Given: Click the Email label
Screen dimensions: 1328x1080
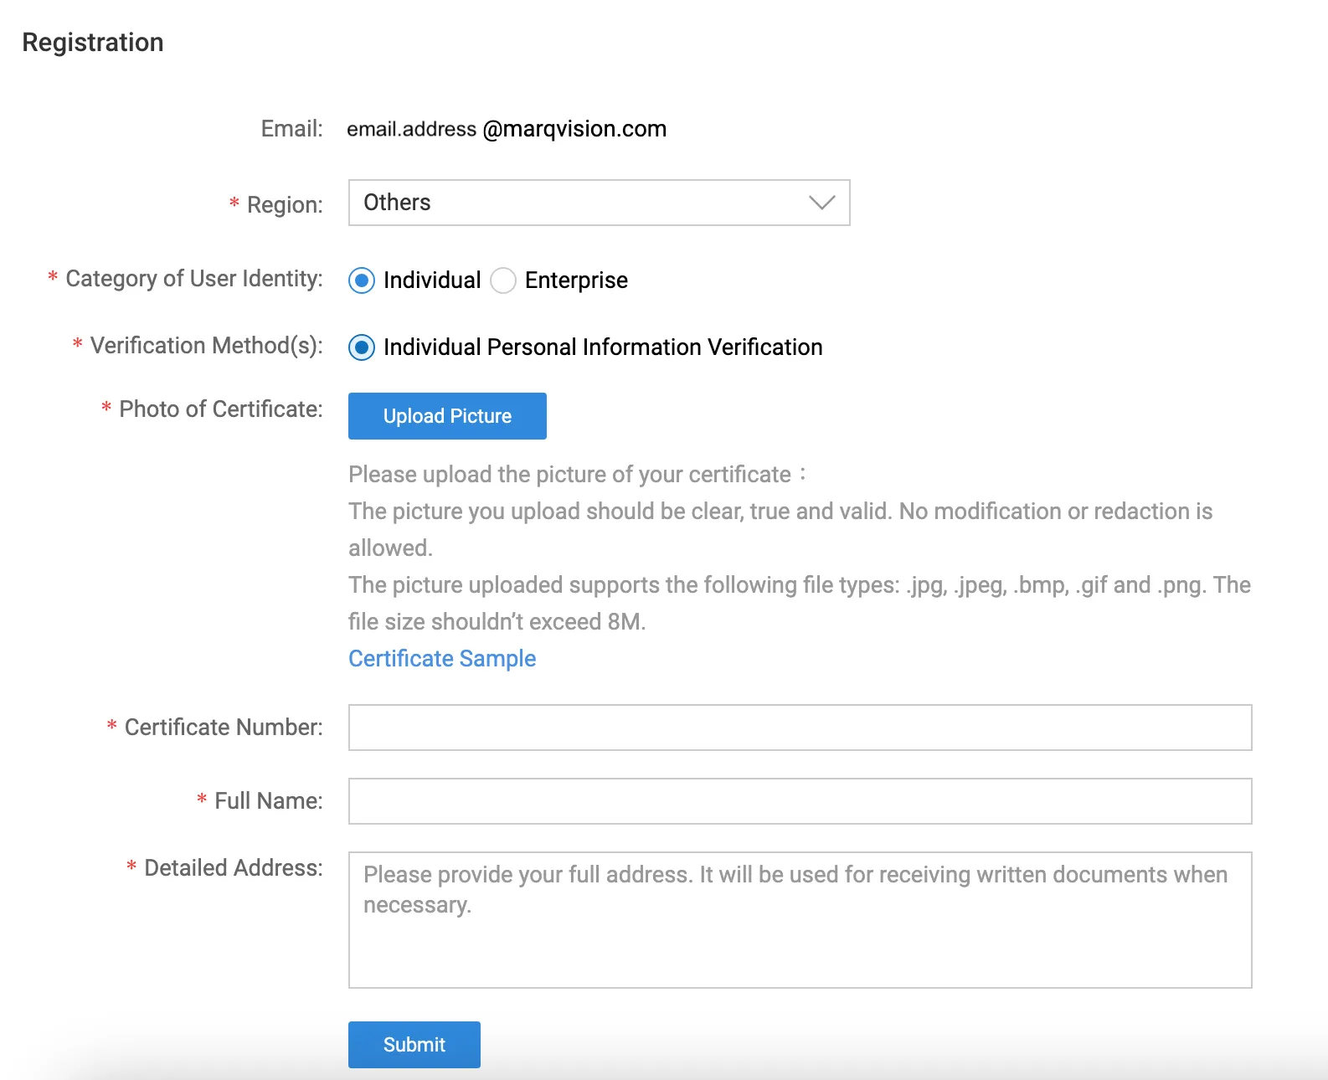Looking at the screenshot, I should pyautogui.click(x=292, y=129).
